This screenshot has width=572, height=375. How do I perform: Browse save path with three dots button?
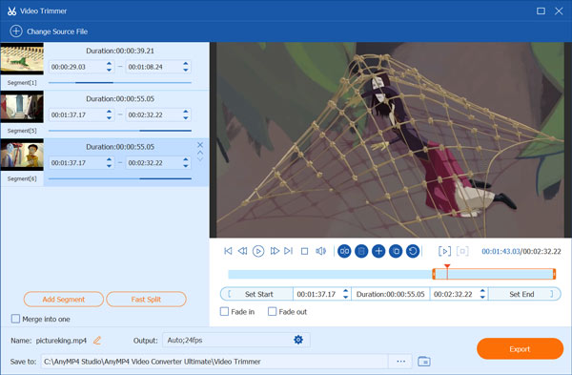tap(401, 362)
